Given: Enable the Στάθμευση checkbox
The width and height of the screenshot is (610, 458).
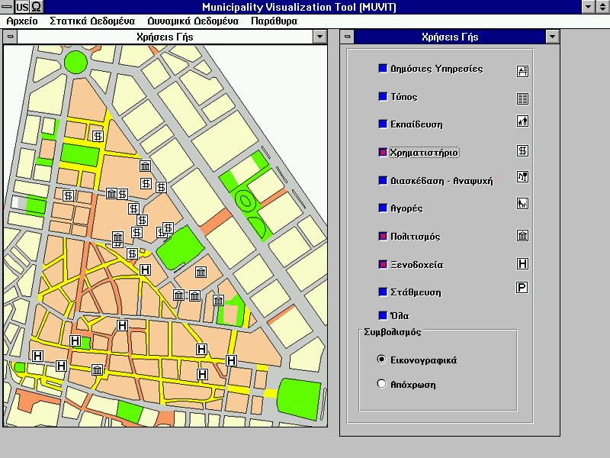Looking at the screenshot, I should pos(383,292).
